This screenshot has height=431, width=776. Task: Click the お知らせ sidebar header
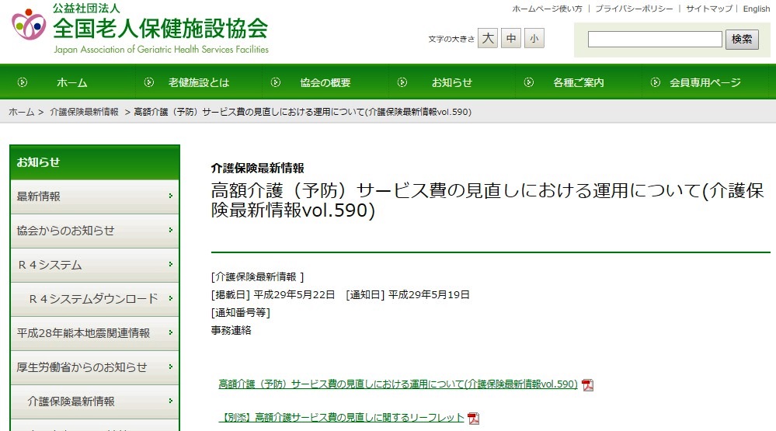pyautogui.click(x=95, y=162)
